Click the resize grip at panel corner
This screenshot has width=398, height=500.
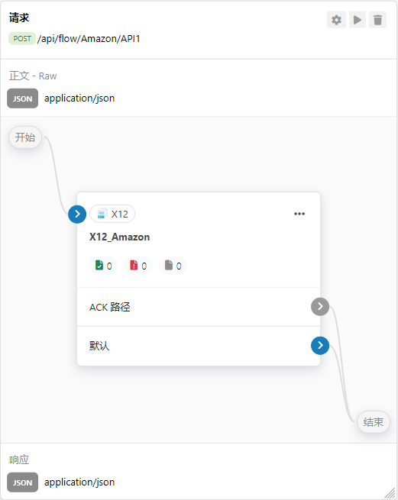point(390,492)
